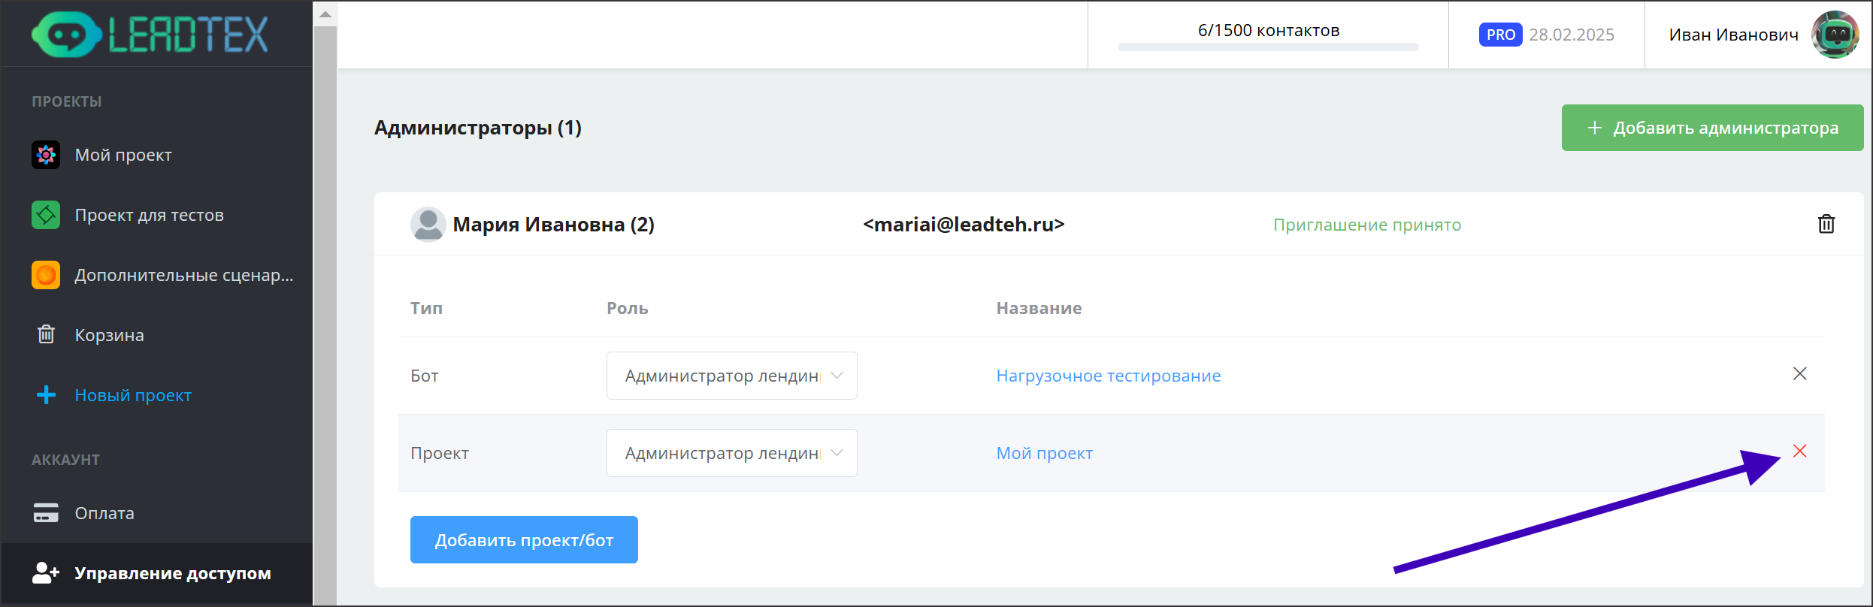Click the contacts usage progress bar
Image resolution: width=1873 pixels, height=607 pixels.
coord(1268,47)
